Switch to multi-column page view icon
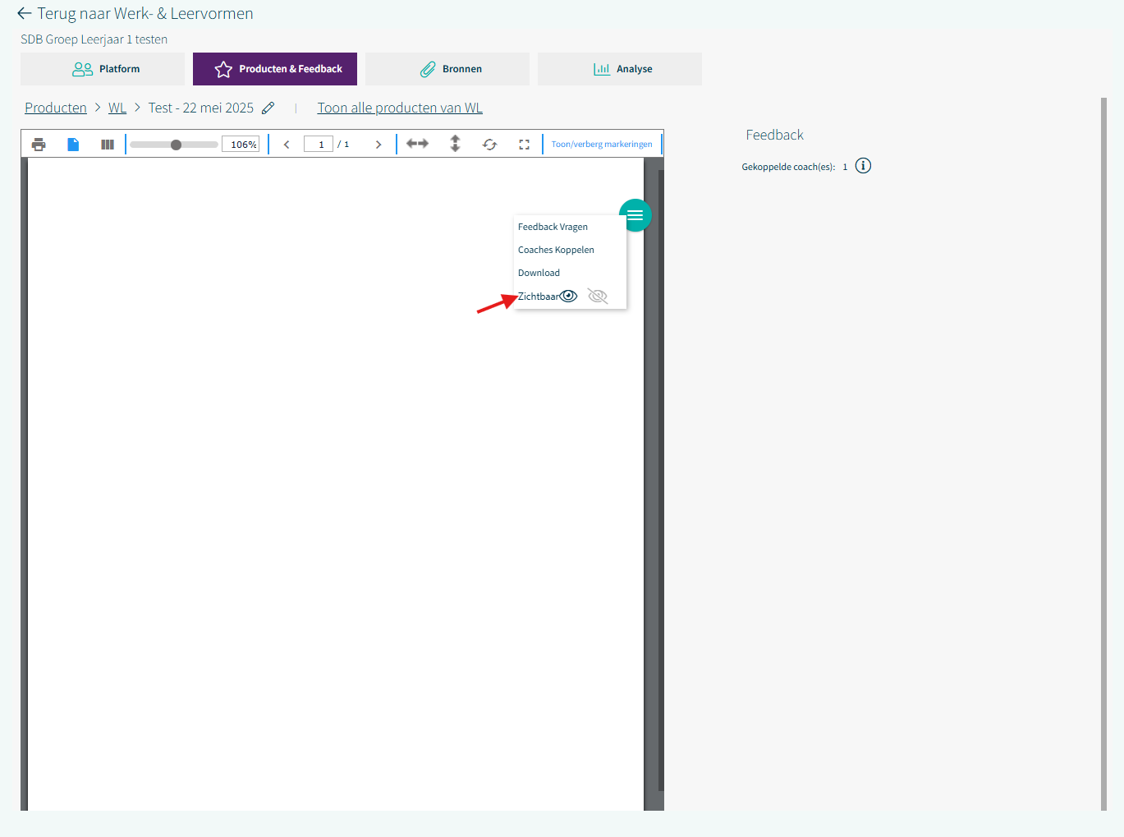Viewport: 1124px width, 837px height. (x=108, y=145)
